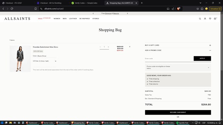Viewport: 223px width, 125px height.
Task: Switch to the Checkout - All For Knotting tab
Action: pyautogui.click(x=51, y=3)
